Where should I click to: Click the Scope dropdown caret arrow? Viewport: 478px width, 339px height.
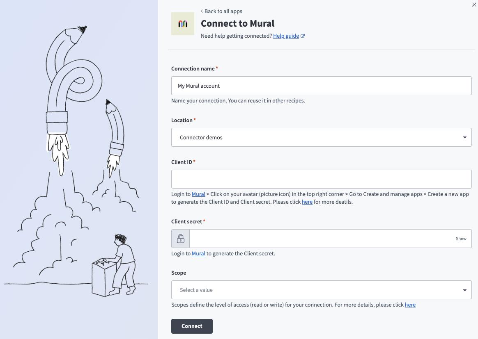(464, 290)
